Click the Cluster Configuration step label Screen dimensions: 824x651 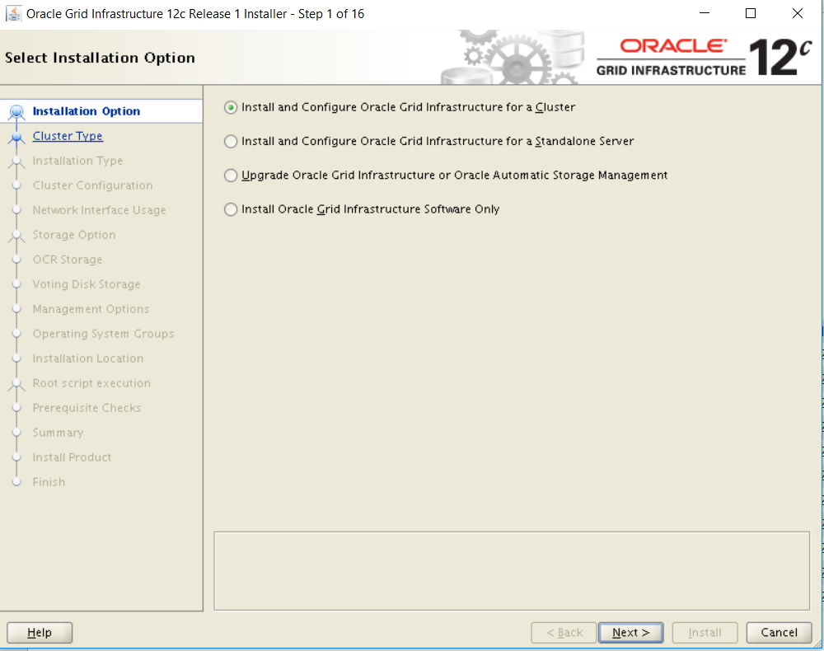(x=92, y=185)
